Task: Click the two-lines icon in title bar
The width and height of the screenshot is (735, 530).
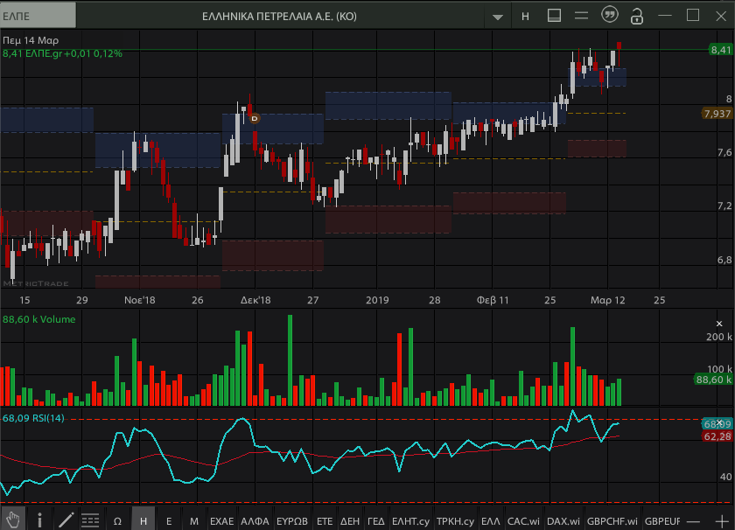Action: (581, 16)
